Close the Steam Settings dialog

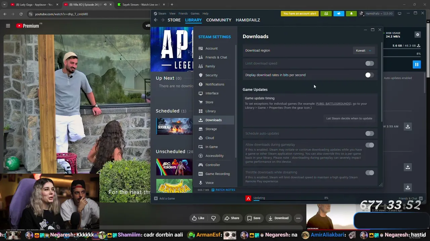(x=380, y=30)
